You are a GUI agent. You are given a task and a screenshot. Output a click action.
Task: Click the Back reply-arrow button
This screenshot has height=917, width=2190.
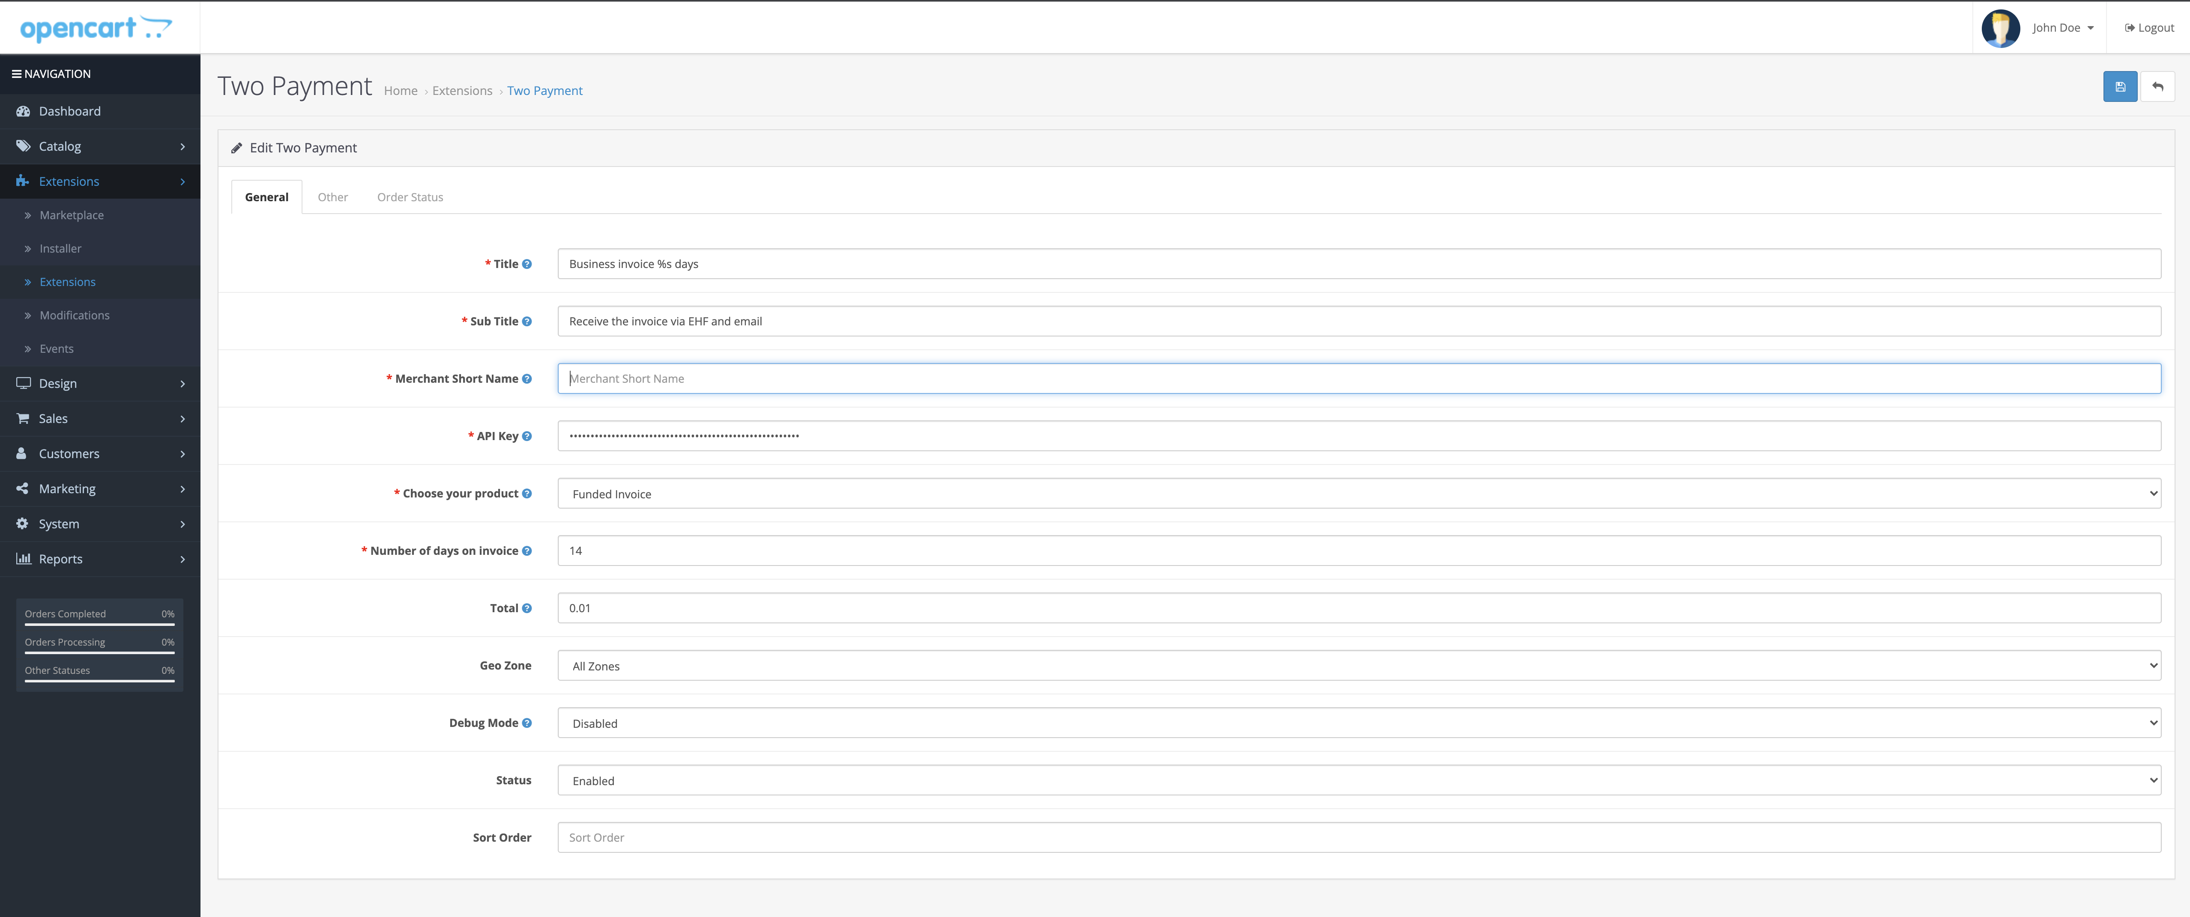tap(2157, 86)
